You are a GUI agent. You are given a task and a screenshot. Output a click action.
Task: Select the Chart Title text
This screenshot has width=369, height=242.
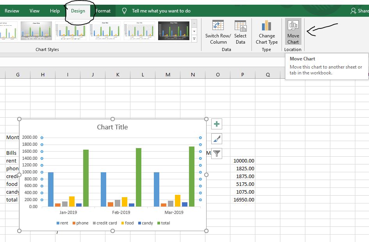coord(112,127)
